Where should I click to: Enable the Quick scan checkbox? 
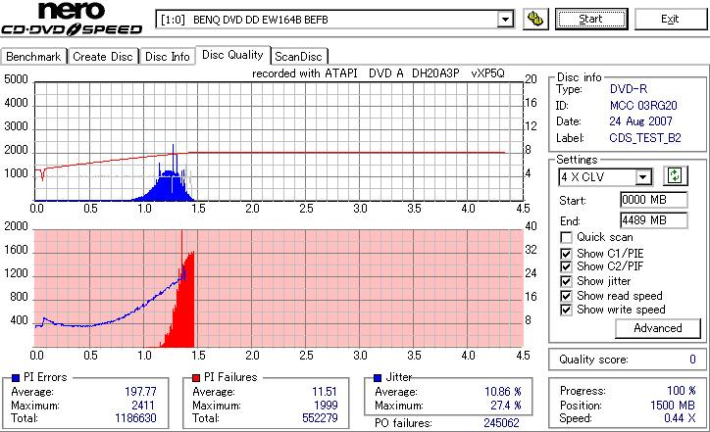pos(566,237)
